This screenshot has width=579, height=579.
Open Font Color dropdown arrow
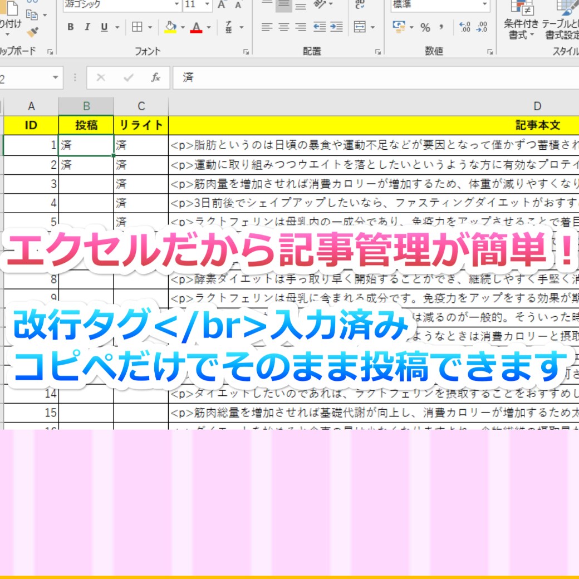pos(209,27)
